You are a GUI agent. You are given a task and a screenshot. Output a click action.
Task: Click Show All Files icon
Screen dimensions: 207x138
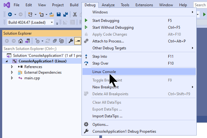[x=62, y=41]
